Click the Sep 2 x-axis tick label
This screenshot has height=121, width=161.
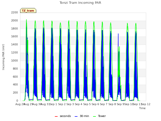[x=62, y=104]
